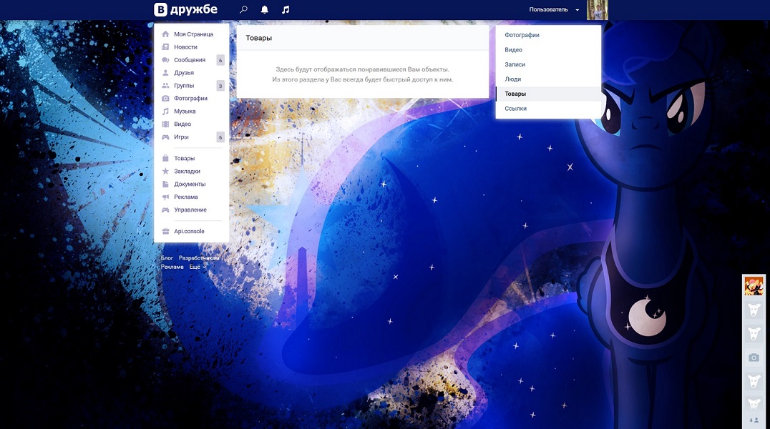This screenshot has width=770, height=429.
Task: Click the Игры counter badge
Action: [x=220, y=137]
